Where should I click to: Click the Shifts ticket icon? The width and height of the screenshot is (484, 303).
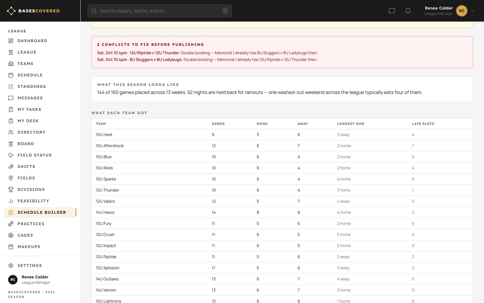click(x=11, y=167)
